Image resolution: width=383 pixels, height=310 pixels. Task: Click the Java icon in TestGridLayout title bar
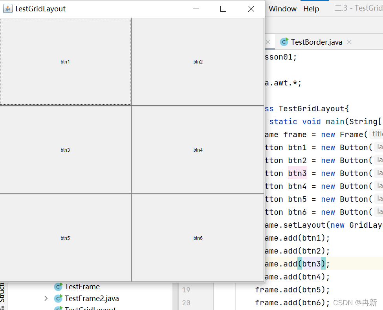pos(7,9)
